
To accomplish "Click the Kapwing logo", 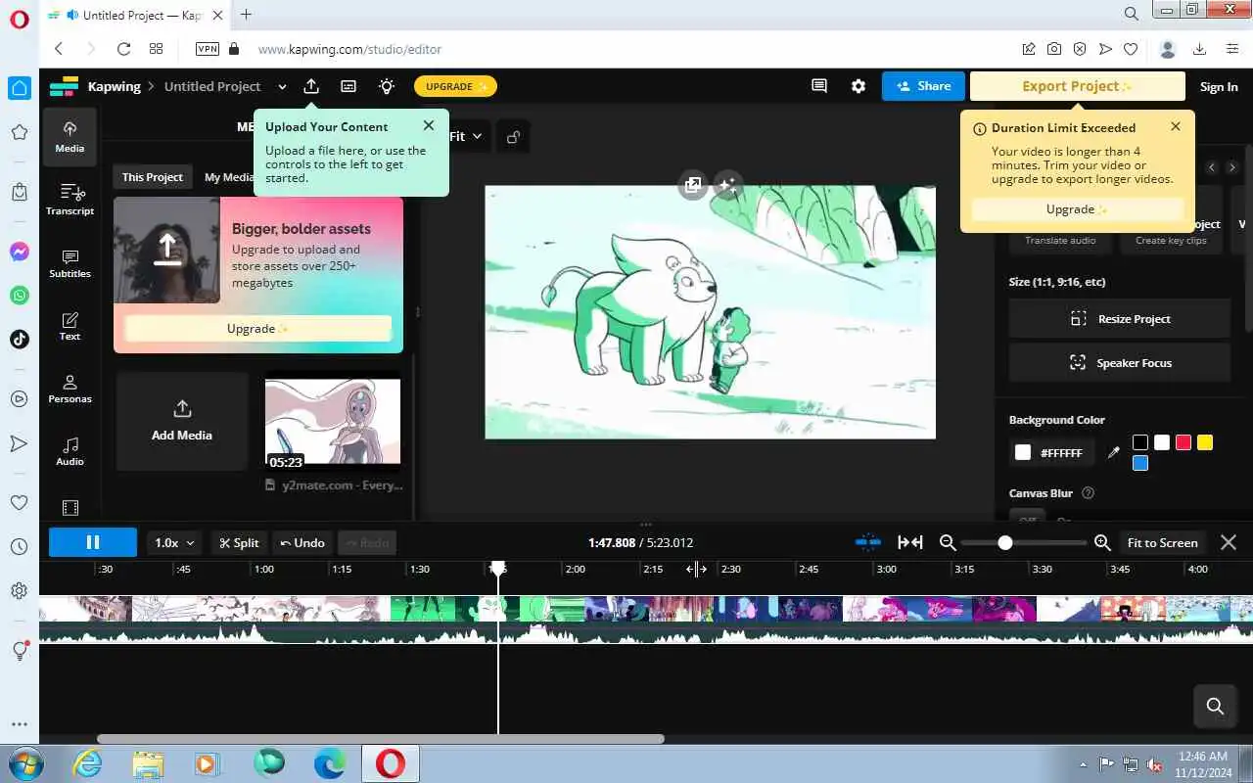I will click(x=64, y=86).
